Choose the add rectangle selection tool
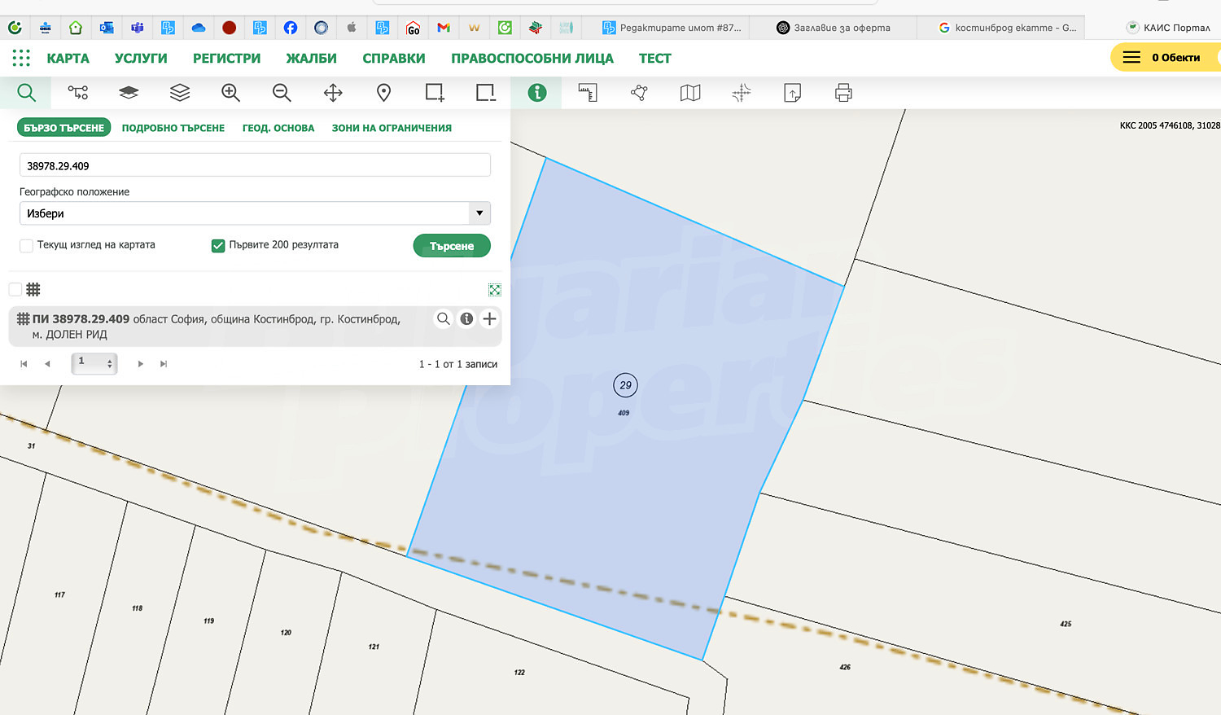Viewport: 1221px width, 715px height. [435, 93]
